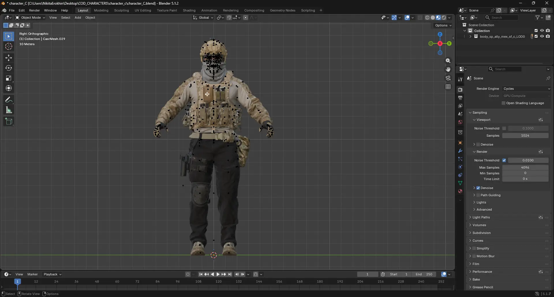The width and height of the screenshot is (554, 297).
Task: Expand the Volumes panel
Action: pyautogui.click(x=479, y=225)
